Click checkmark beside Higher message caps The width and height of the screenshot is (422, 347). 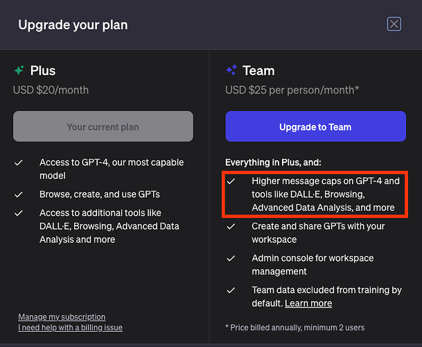click(231, 181)
